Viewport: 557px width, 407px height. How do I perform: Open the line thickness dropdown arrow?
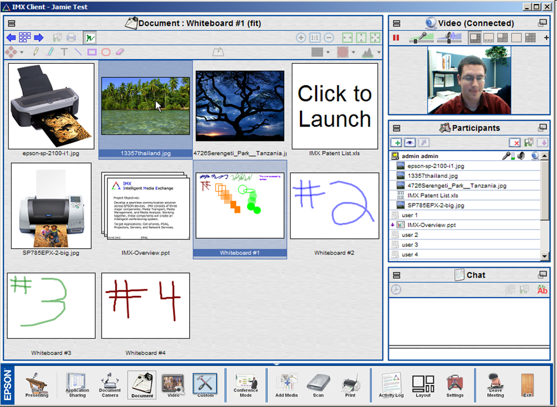[379, 53]
